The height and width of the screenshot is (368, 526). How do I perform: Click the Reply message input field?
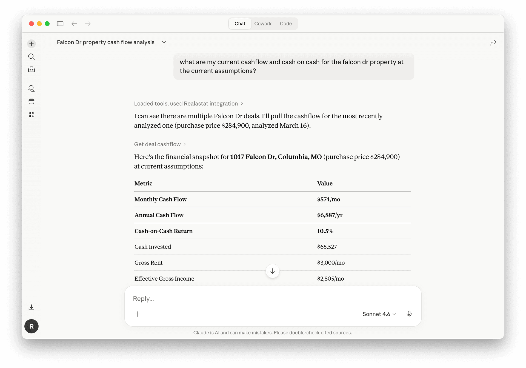pos(273,299)
